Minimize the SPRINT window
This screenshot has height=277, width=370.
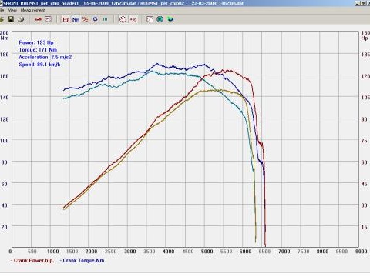pyautogui.click(x=358, y=3)
